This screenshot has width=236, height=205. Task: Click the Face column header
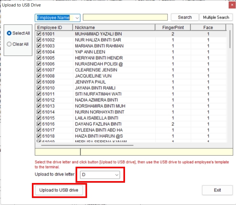(x=208, y=27)
